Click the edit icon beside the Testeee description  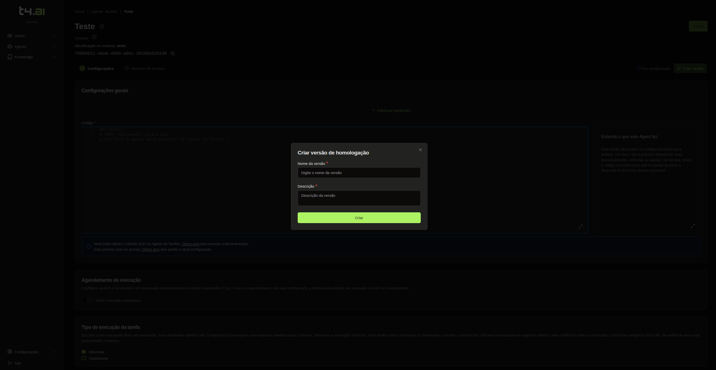click(x=94, y=37)
